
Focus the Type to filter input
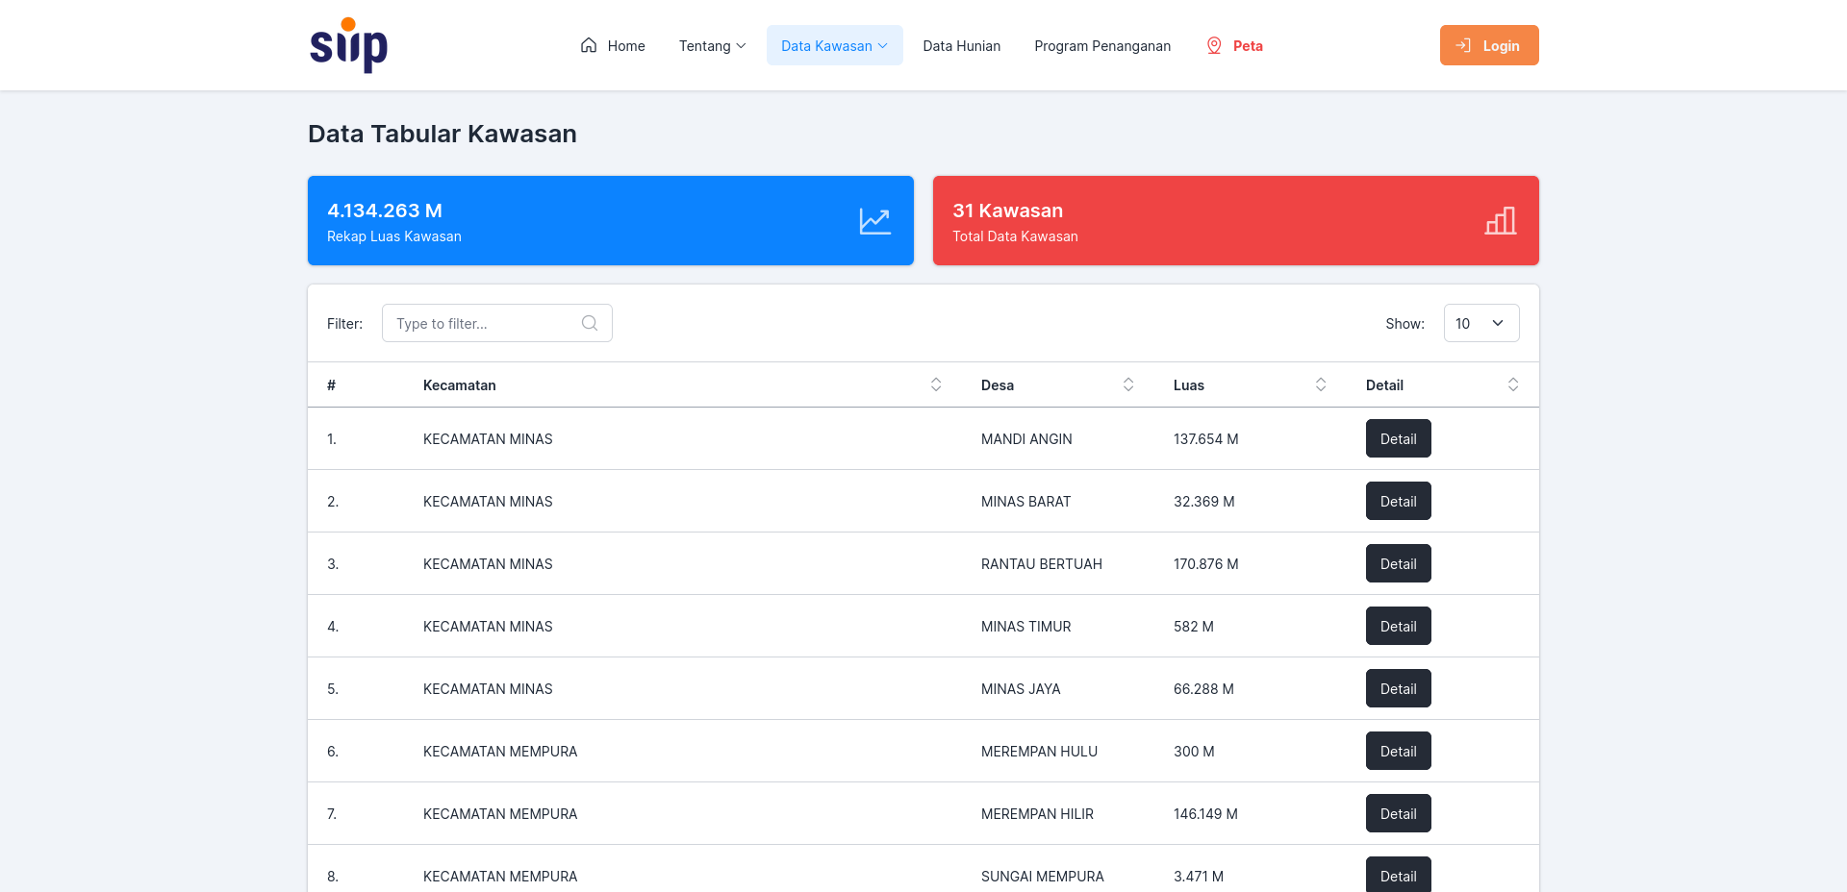tap(497, 323)
